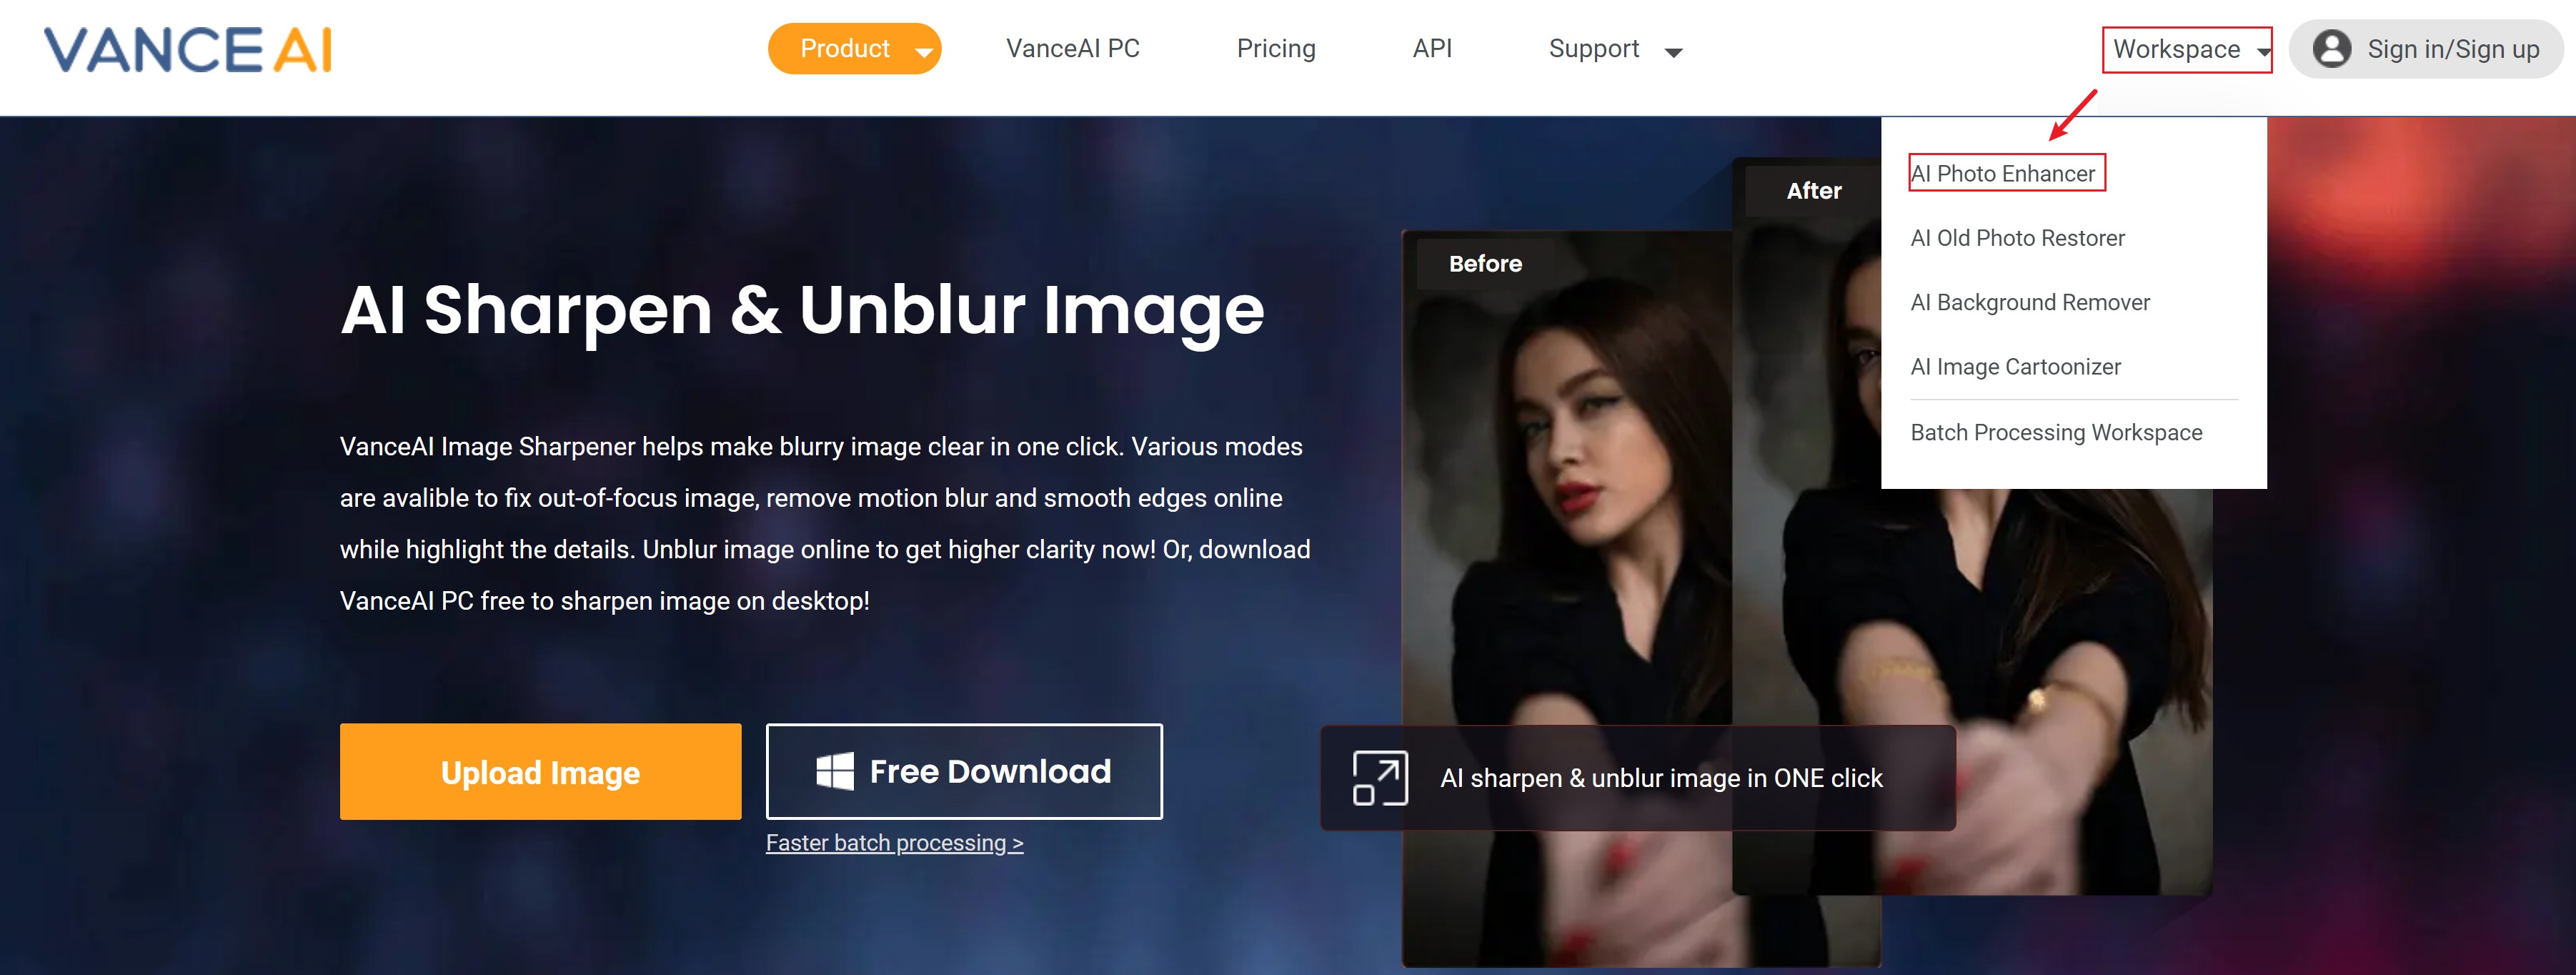Select AI Background Remover
The width and height of the screenshot is (2576, 975).
click(2030, 302)
